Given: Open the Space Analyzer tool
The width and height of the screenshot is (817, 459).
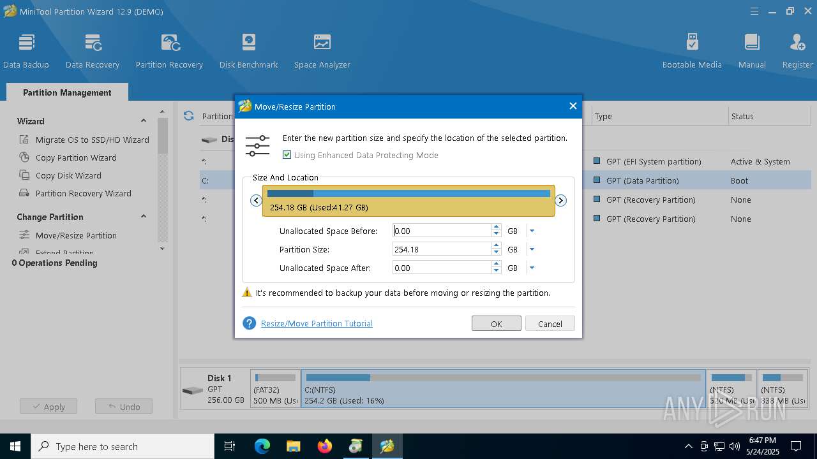Looking at the screenshot, I should pos(322,50).
